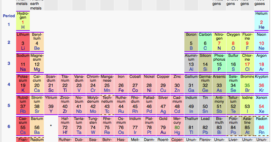Open the Nickel element cell
The image size is (271, 142).
(149, 84)
